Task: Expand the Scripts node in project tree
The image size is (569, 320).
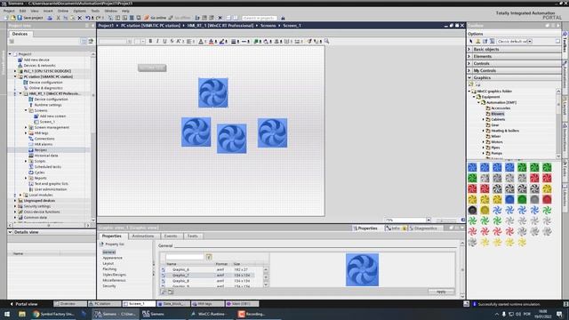Action: pyautogui.click(x=26, y=161)
